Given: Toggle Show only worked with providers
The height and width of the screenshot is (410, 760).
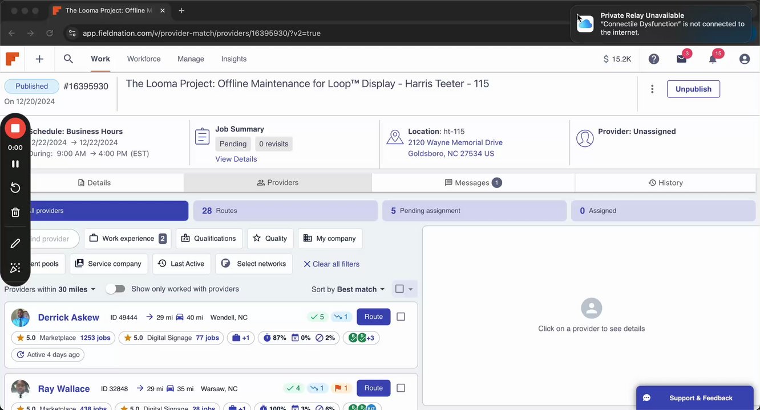Looking at the screenshot, I should click(x=115, y=289).
